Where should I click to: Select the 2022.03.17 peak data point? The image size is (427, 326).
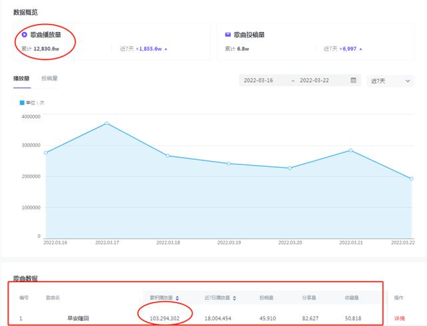106,123
